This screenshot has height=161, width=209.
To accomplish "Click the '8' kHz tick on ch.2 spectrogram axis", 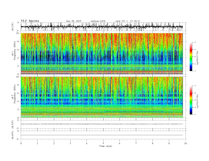I will pyautogui.click(x=18, y=85).
